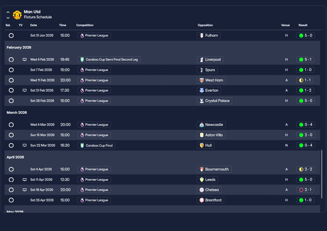Screen dimensions: 327x231
Task: Click the Carabao Cup Final trophy icon
Action: coord(82,145)
